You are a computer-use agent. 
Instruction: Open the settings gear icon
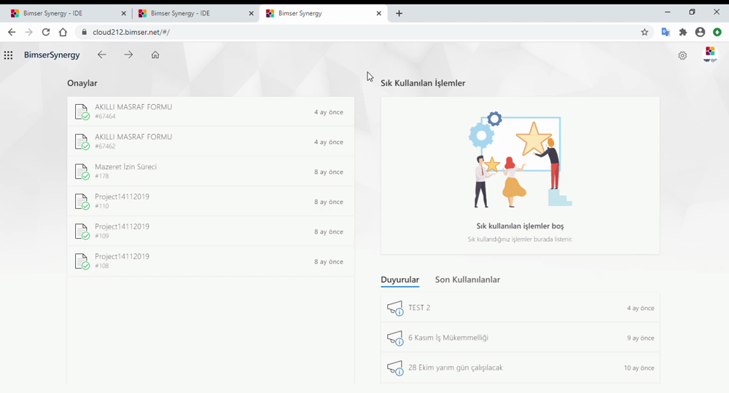coord(682,55)
